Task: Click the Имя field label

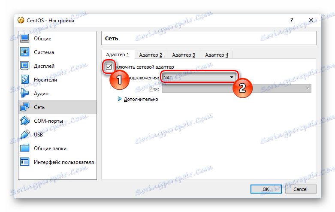Action: 154,89
